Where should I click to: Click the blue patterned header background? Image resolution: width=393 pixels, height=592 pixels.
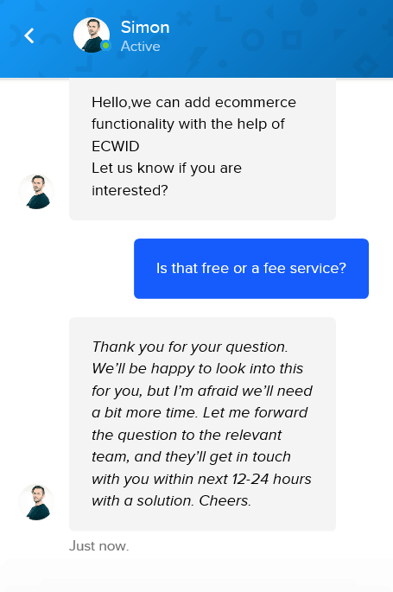(x=279, y=38)
